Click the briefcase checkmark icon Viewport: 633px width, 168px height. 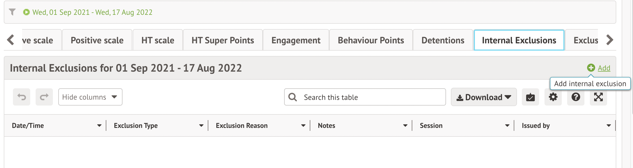(x=530, y=97)
